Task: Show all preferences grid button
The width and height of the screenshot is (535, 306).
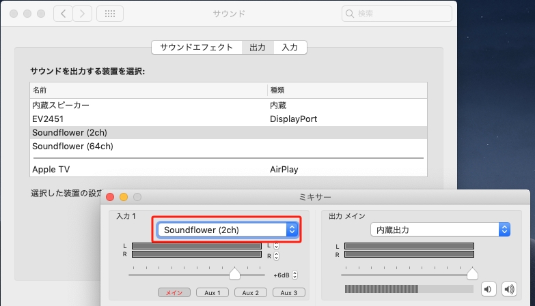Action: 110,14
